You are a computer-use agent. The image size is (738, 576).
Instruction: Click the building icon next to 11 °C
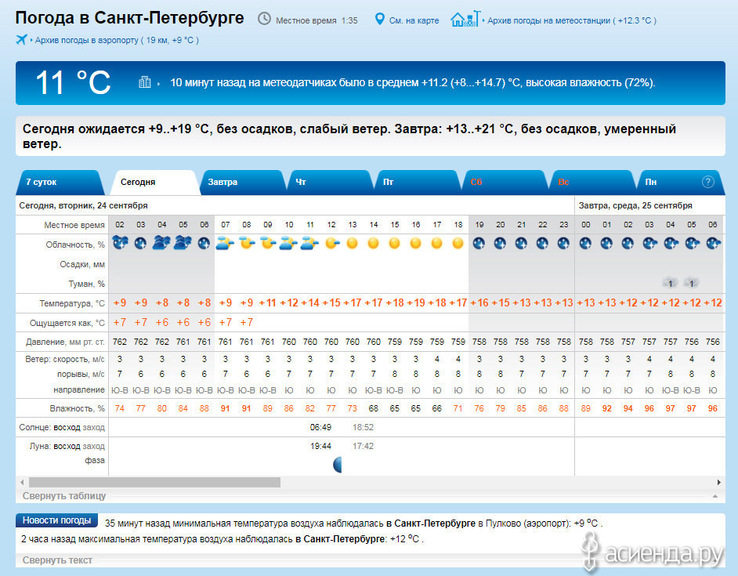tap(145, 82)
